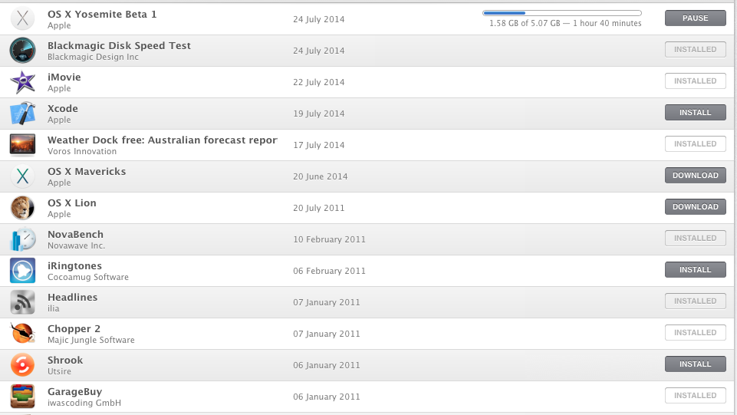Click Installed button for Headlines
Viewport: 737px width, 415px height.
tap(695, 301)
